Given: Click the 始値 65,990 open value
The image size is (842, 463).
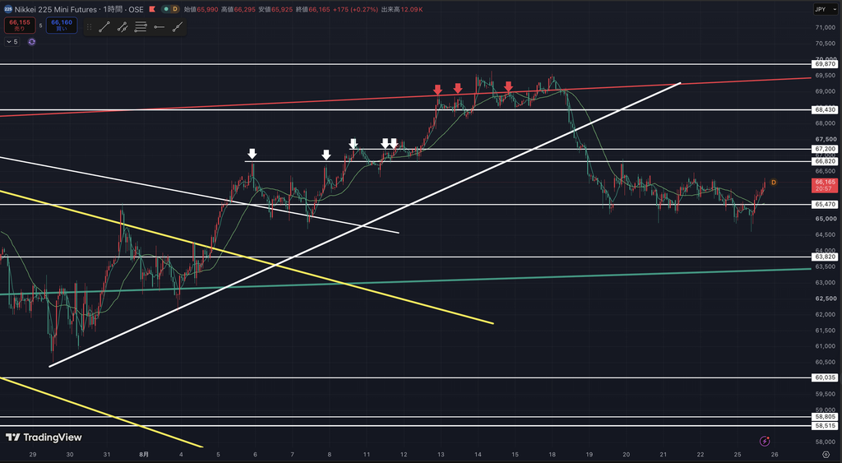Looking at the screenshot, I should pyautogui.click(x=201, y=9).
